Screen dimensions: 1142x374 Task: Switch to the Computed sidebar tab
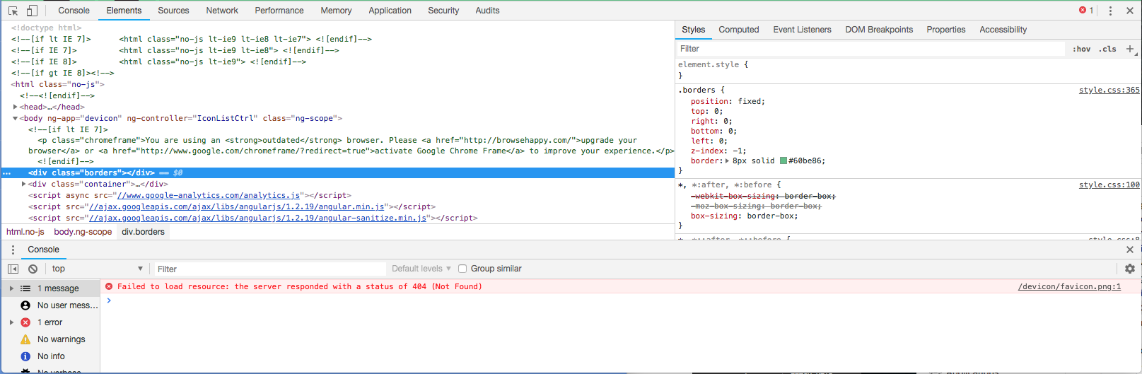(738, 30)
